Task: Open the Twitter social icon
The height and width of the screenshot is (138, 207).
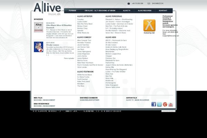Action: pyautogui.click(x=159, y=104)
